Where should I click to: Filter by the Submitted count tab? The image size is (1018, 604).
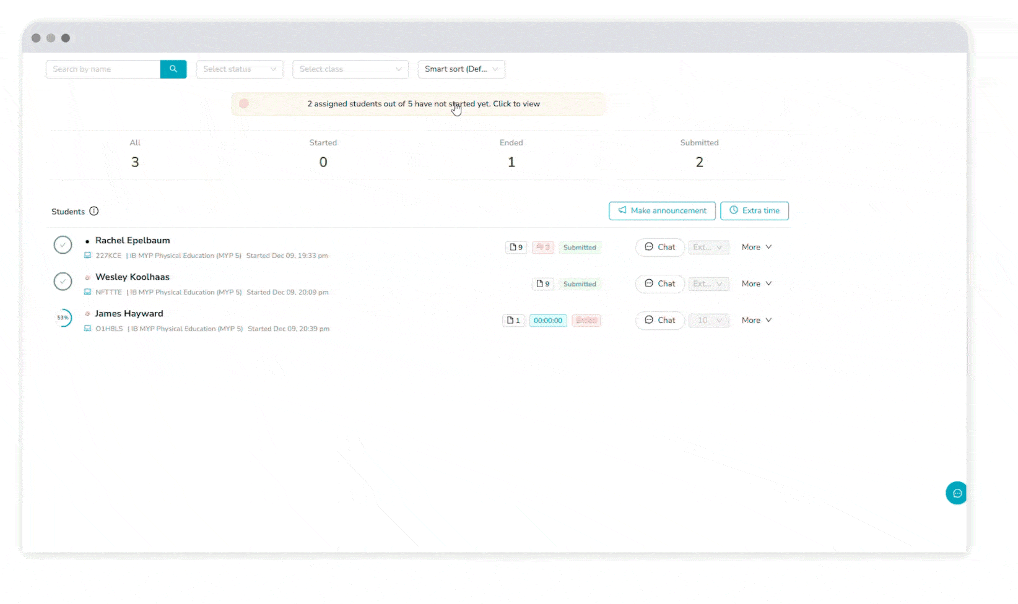click(x=699, y=154)
